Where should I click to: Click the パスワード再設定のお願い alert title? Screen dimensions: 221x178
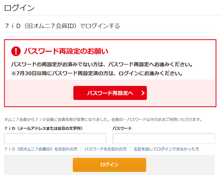click(x=66, y=51)
